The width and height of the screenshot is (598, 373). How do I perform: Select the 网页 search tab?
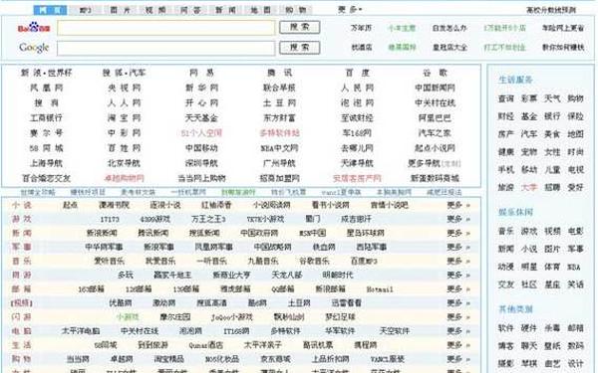pos(50,10)
